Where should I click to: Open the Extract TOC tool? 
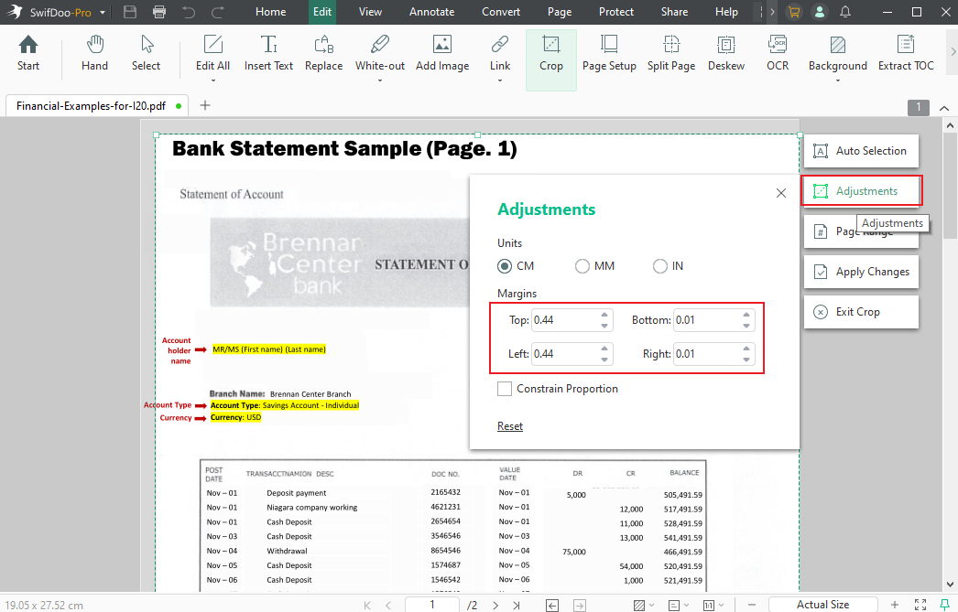906,52
